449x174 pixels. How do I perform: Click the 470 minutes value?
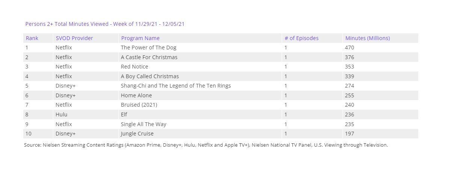click(x=350, y=48)
